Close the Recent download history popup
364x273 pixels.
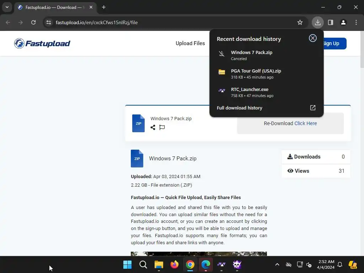[313, 38]
